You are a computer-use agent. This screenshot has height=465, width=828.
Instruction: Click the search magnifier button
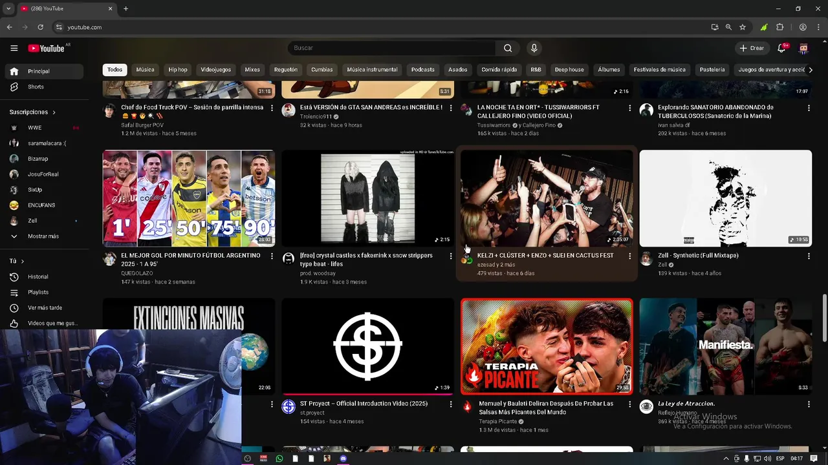pos(508,48)
